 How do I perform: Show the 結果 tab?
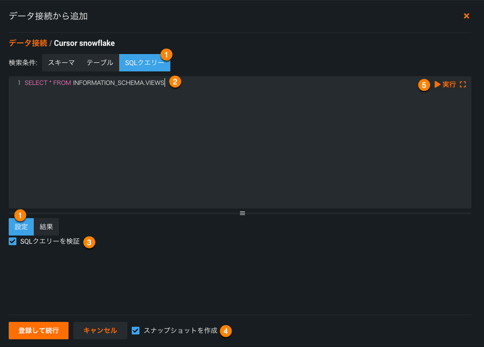point(46,227)
